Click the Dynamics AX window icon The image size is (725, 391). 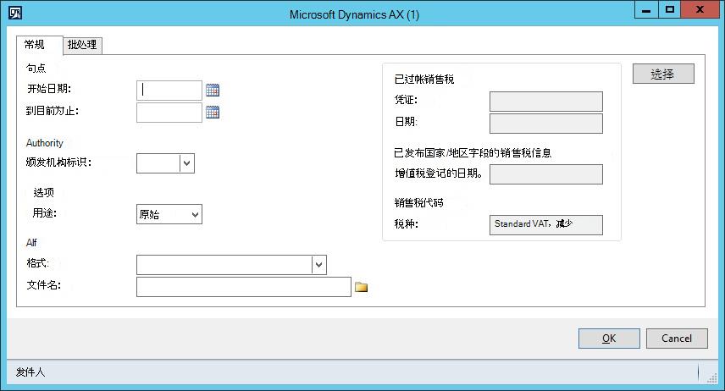pos(15,13)
